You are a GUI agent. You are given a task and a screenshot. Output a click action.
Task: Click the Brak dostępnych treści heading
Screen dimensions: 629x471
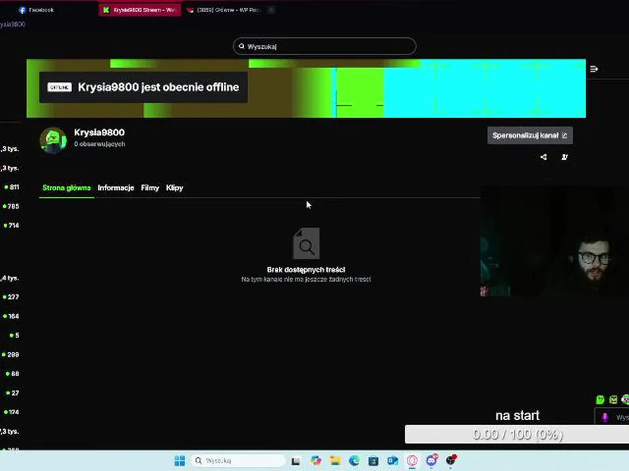(306, 270)
